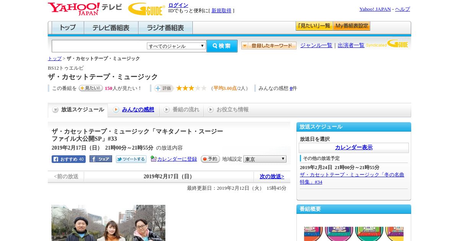Switch to the テレビ番組表 tab
Viewport: 459px width, 241px height.
tap(111, 28)
